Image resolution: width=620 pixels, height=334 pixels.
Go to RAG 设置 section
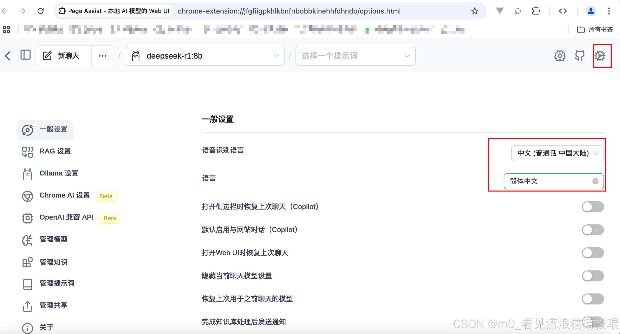(55, 151)
